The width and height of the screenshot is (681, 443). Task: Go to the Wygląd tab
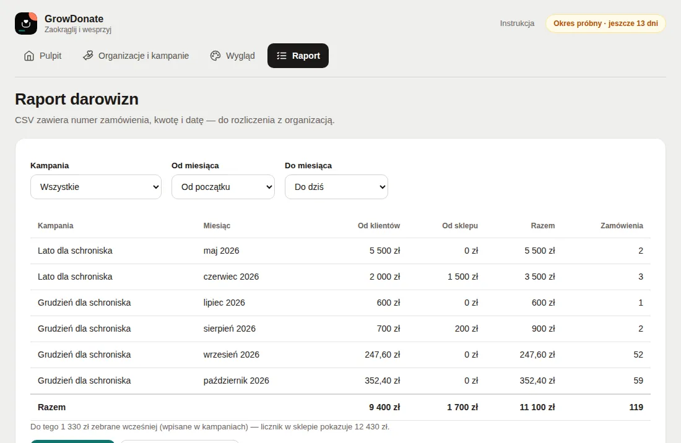pyautogui.click(x=232, y=56)
